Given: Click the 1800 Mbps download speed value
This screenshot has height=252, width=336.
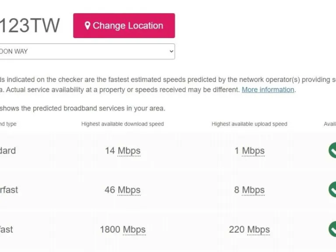Looking at the screenshot, I should [x=122, y=230].
